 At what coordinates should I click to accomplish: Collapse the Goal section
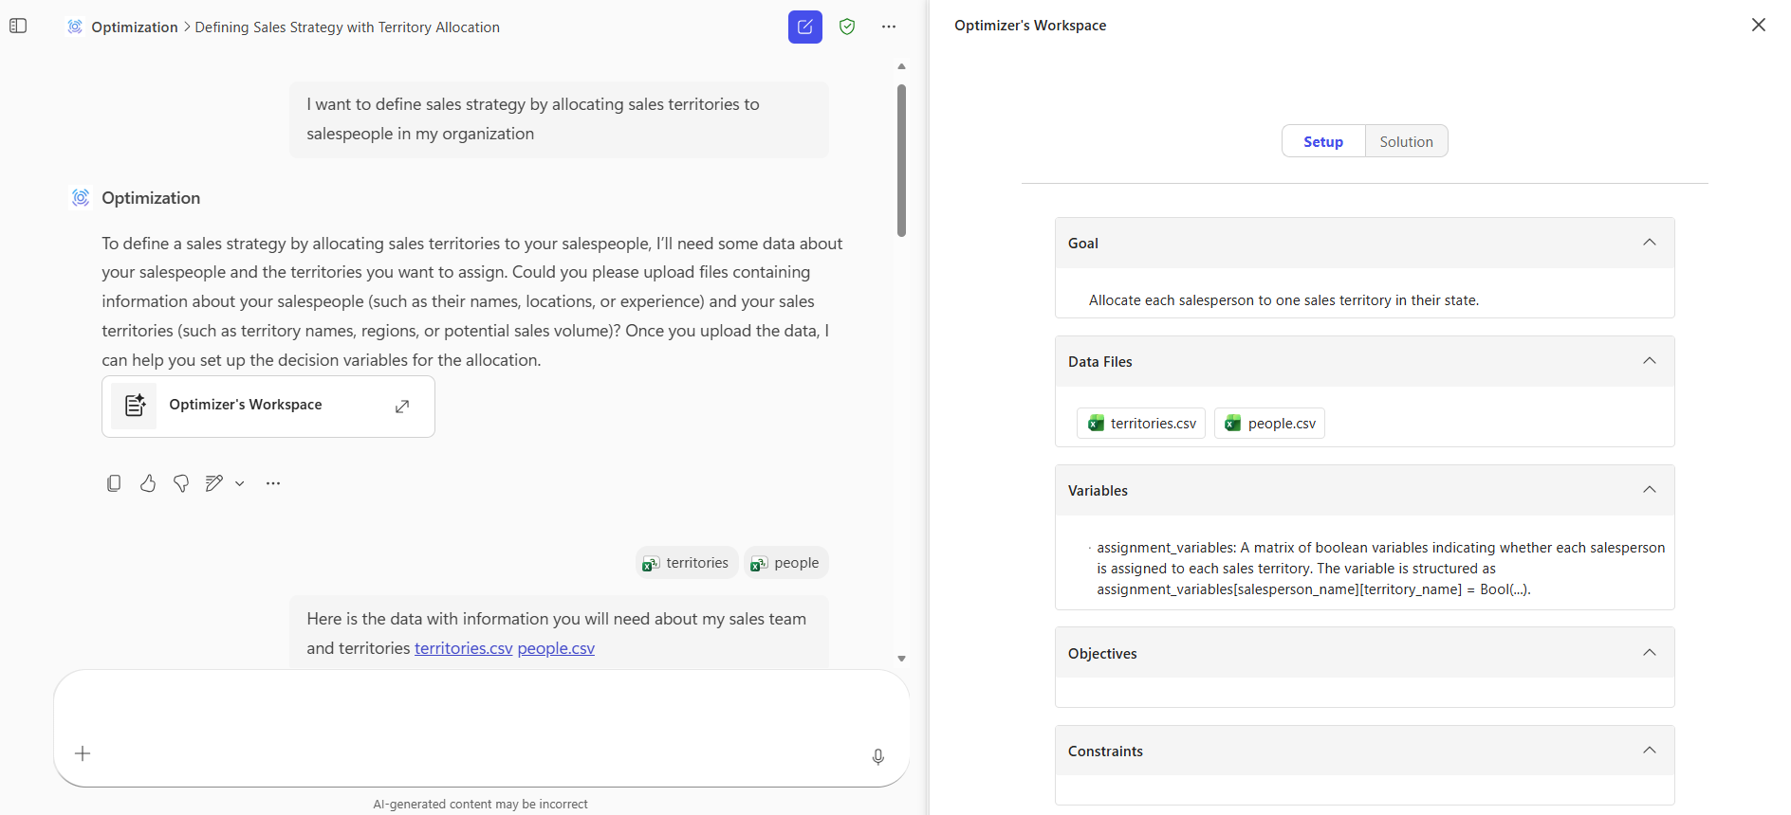click(1650, 243)
